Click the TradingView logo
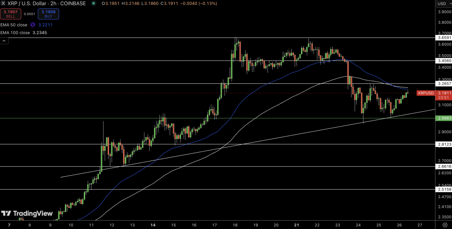452x229 pixels. click(27, 214)
